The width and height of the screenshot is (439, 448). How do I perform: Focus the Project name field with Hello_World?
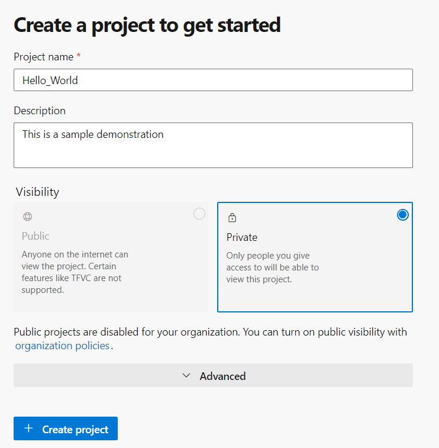213,80
